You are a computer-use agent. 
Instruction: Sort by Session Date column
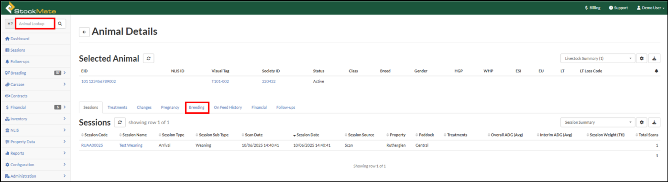point(306,135)
